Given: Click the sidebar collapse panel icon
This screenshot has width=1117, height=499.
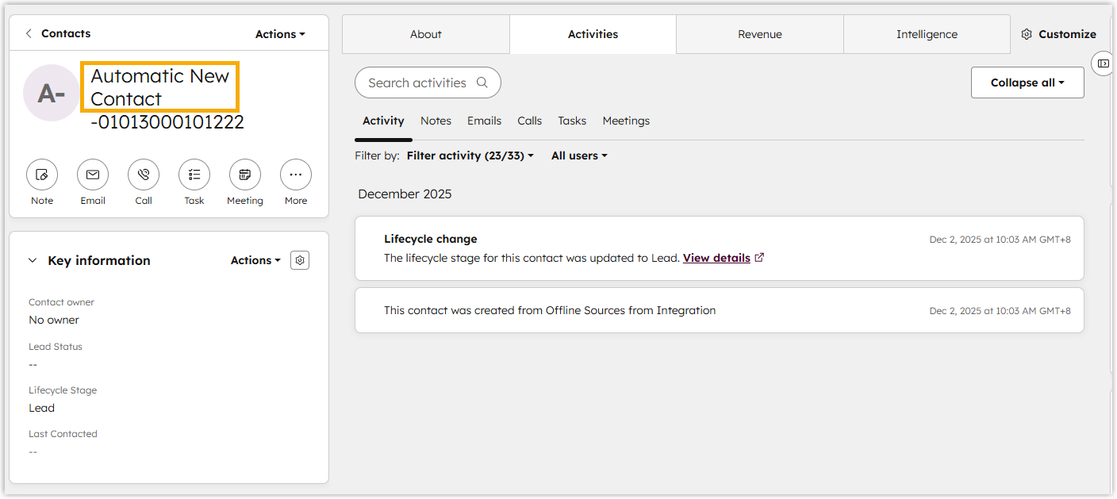Looking at the screenshot, I should [x=1104, y=63].
